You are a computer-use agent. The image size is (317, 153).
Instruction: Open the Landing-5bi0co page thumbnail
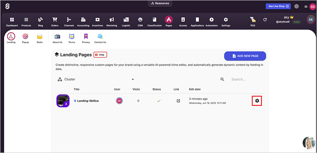coord(63,101)
